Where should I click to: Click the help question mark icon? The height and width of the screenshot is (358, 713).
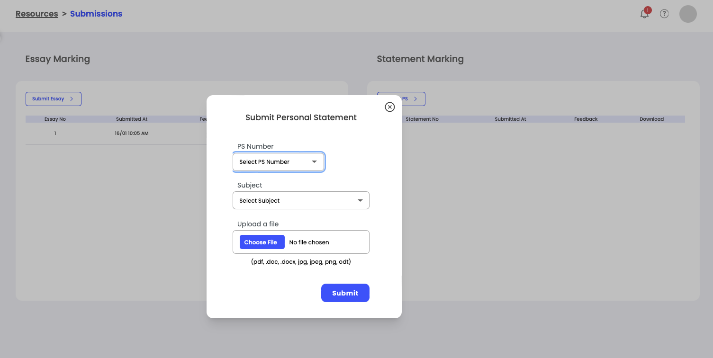pyautogui.click(x=664, y=14)
